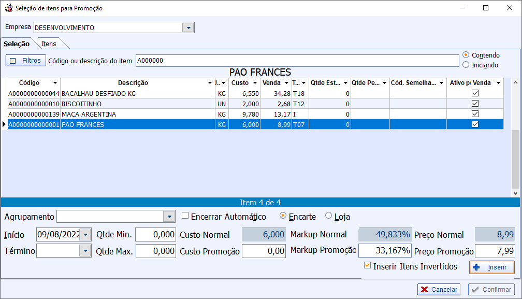522x299 pixels.
Task: Open the Custo column filter arrow
Action: click(255, 83)
